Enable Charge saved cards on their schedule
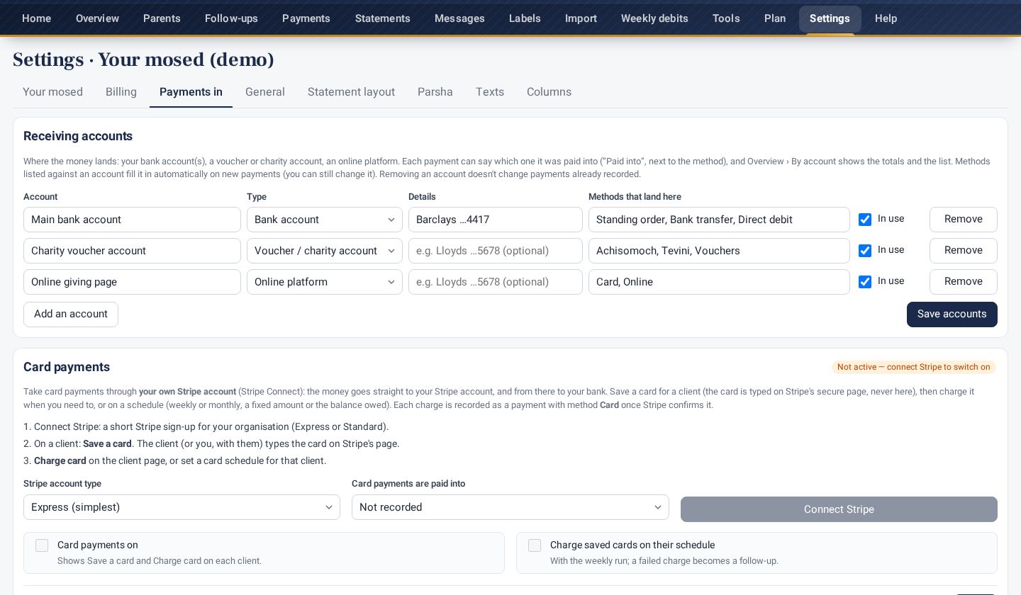Image resolution: width=1021 pixels, height=595 pixels. [535, 545]
